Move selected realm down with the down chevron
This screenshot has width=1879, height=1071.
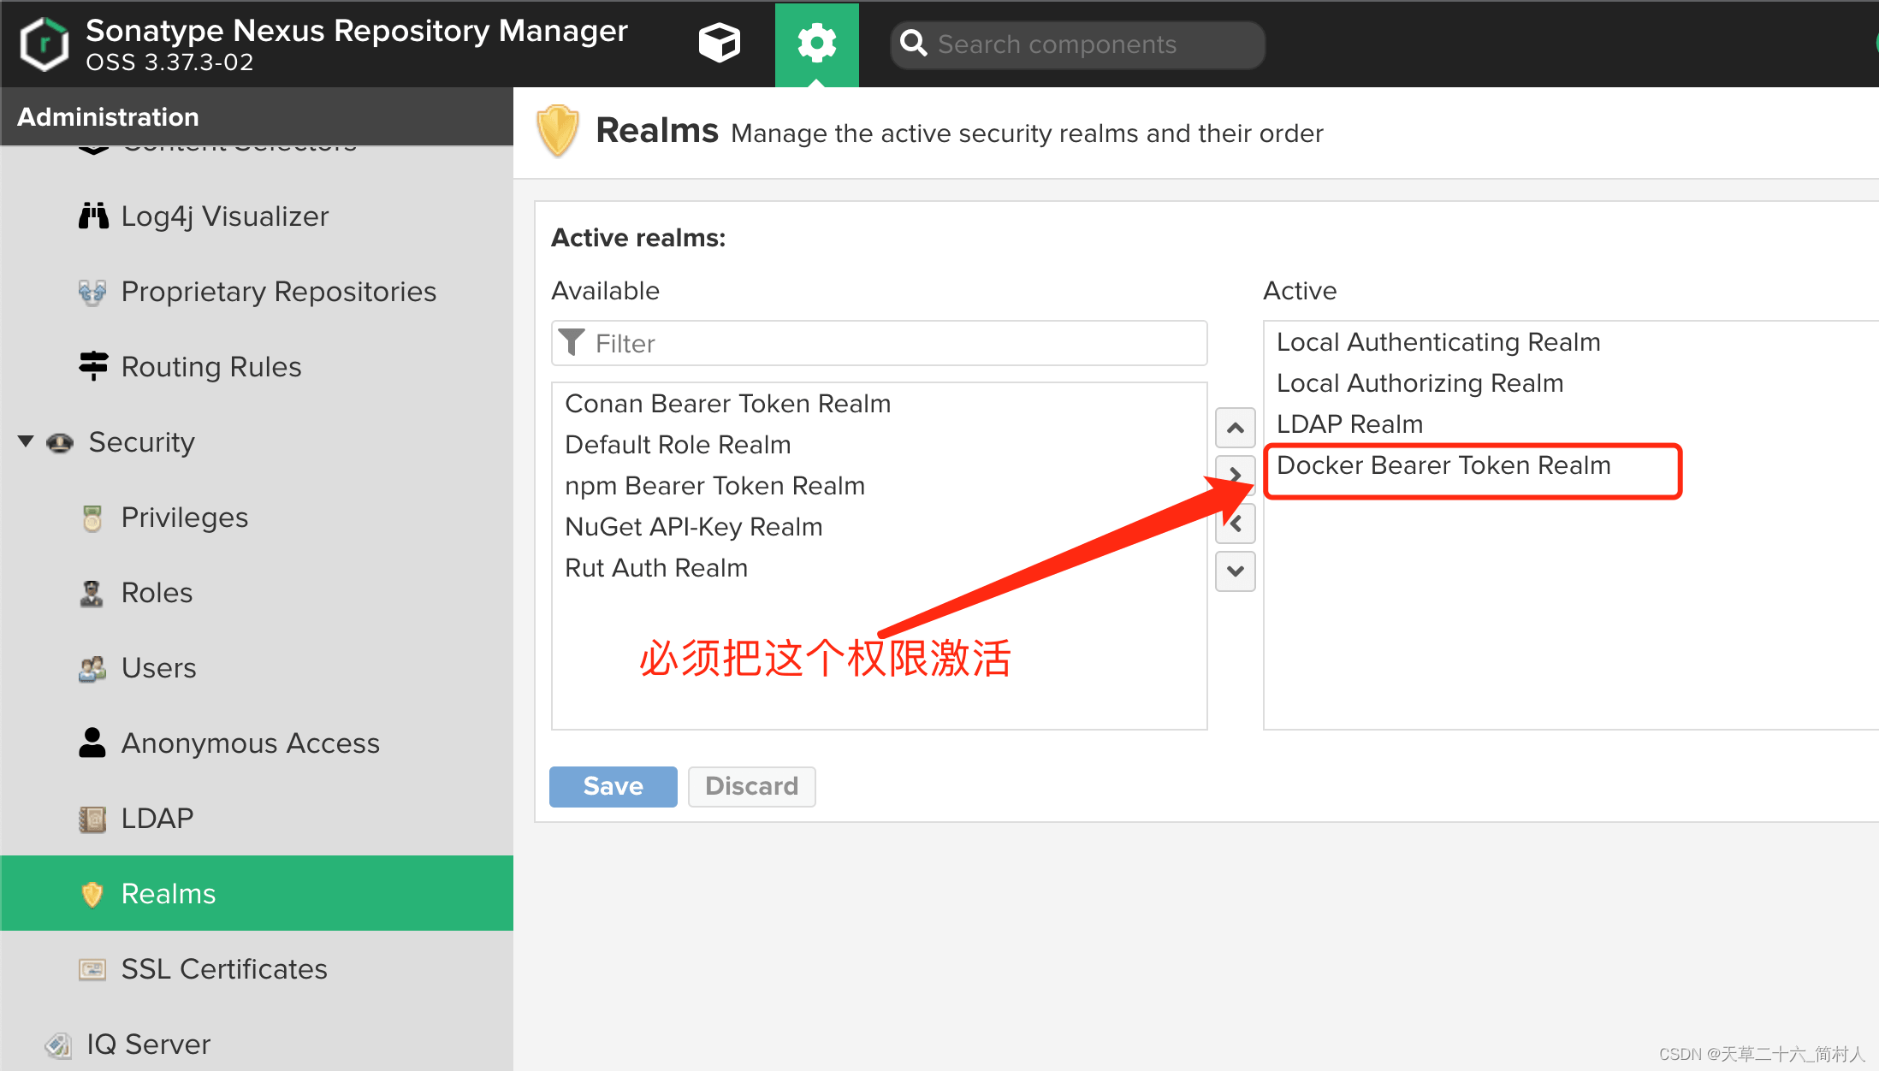[x=1236, y=571]
